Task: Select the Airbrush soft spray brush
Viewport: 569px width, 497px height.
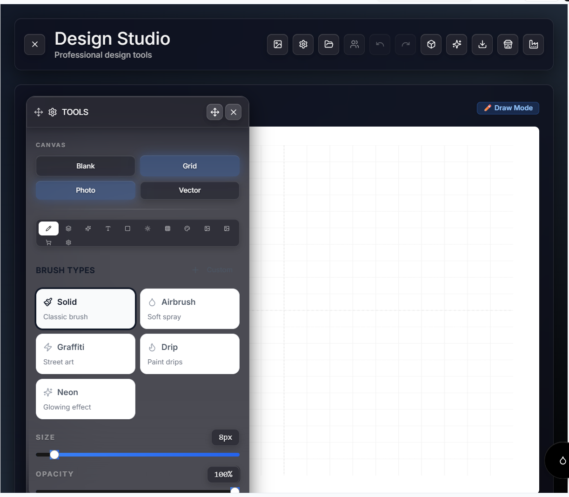Action: (x=189, y=309)
